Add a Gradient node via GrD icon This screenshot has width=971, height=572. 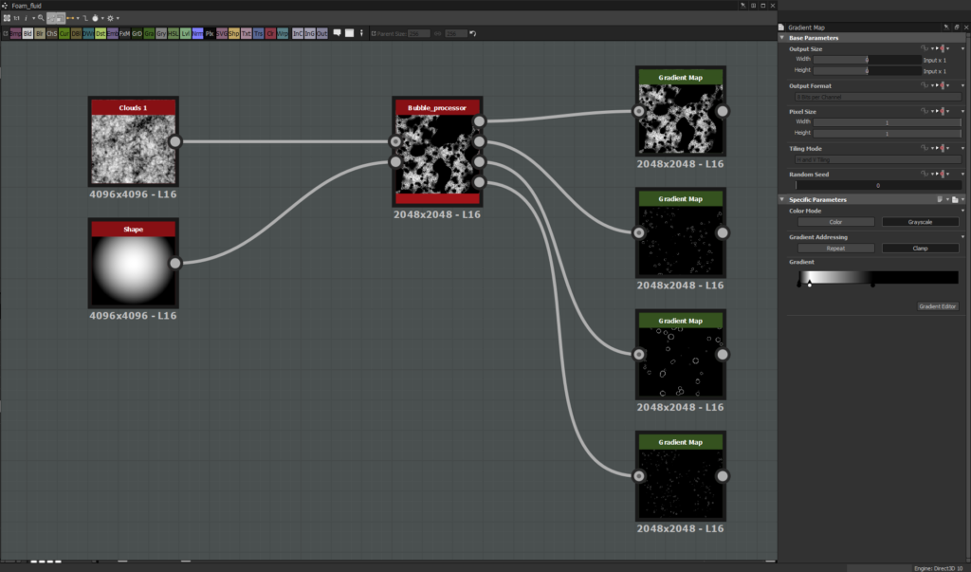[137, 33]
